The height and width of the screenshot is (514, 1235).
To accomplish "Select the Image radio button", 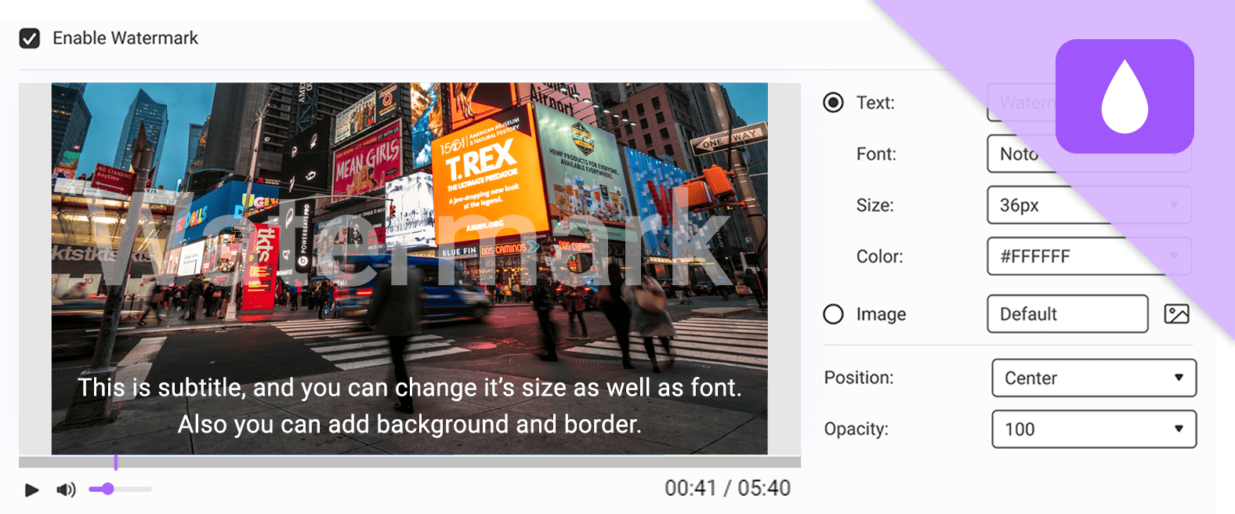I will pos(833,314).
